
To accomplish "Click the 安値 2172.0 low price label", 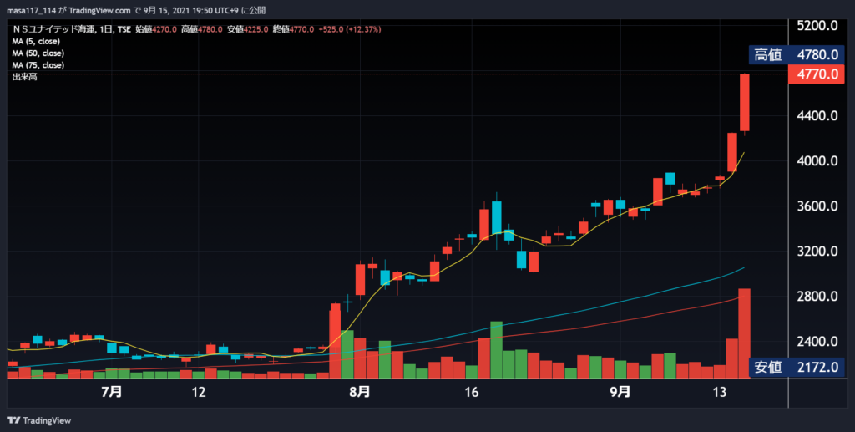I will click(x=797, y=367).
